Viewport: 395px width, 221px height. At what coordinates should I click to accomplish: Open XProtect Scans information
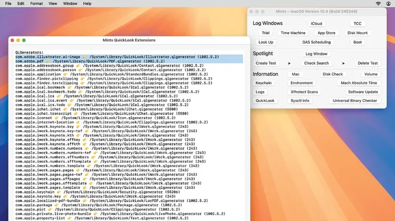[304, 92]
